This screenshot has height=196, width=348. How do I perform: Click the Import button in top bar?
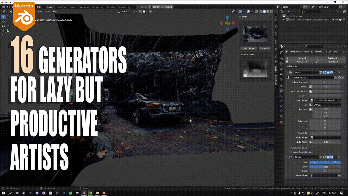[x=156, y=7]
